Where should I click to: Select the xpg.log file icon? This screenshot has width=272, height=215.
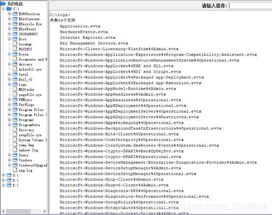[x=15, y=170]
